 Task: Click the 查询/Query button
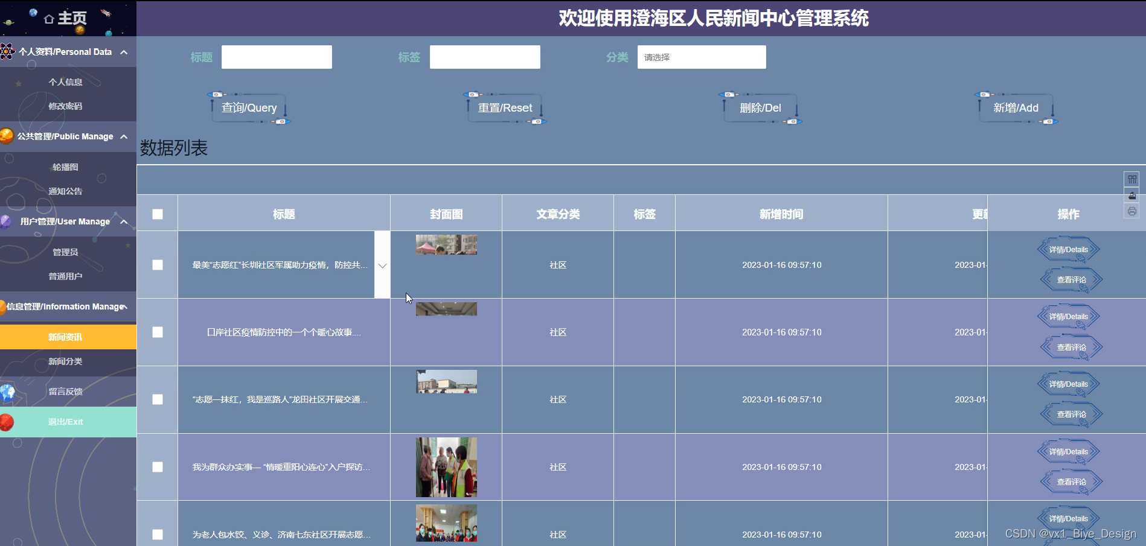pyautogui.click(x=249, y=108)
